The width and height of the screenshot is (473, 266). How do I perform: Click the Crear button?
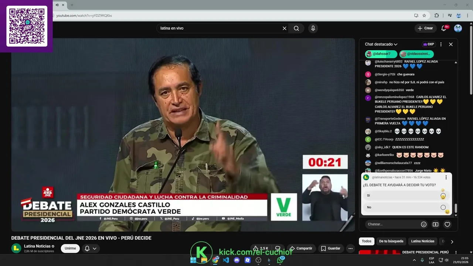coord(425,28)
